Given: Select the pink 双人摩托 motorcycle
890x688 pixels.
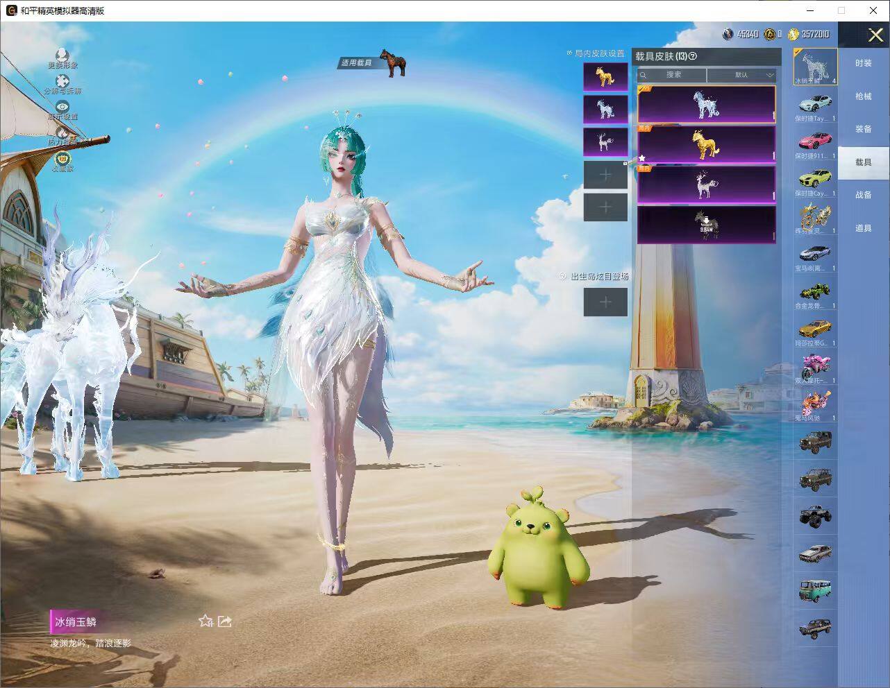Looking at the screenshot, I should [815, 368].
